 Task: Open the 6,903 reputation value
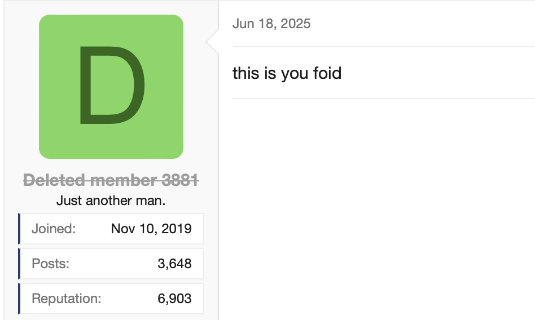(174, 299)
